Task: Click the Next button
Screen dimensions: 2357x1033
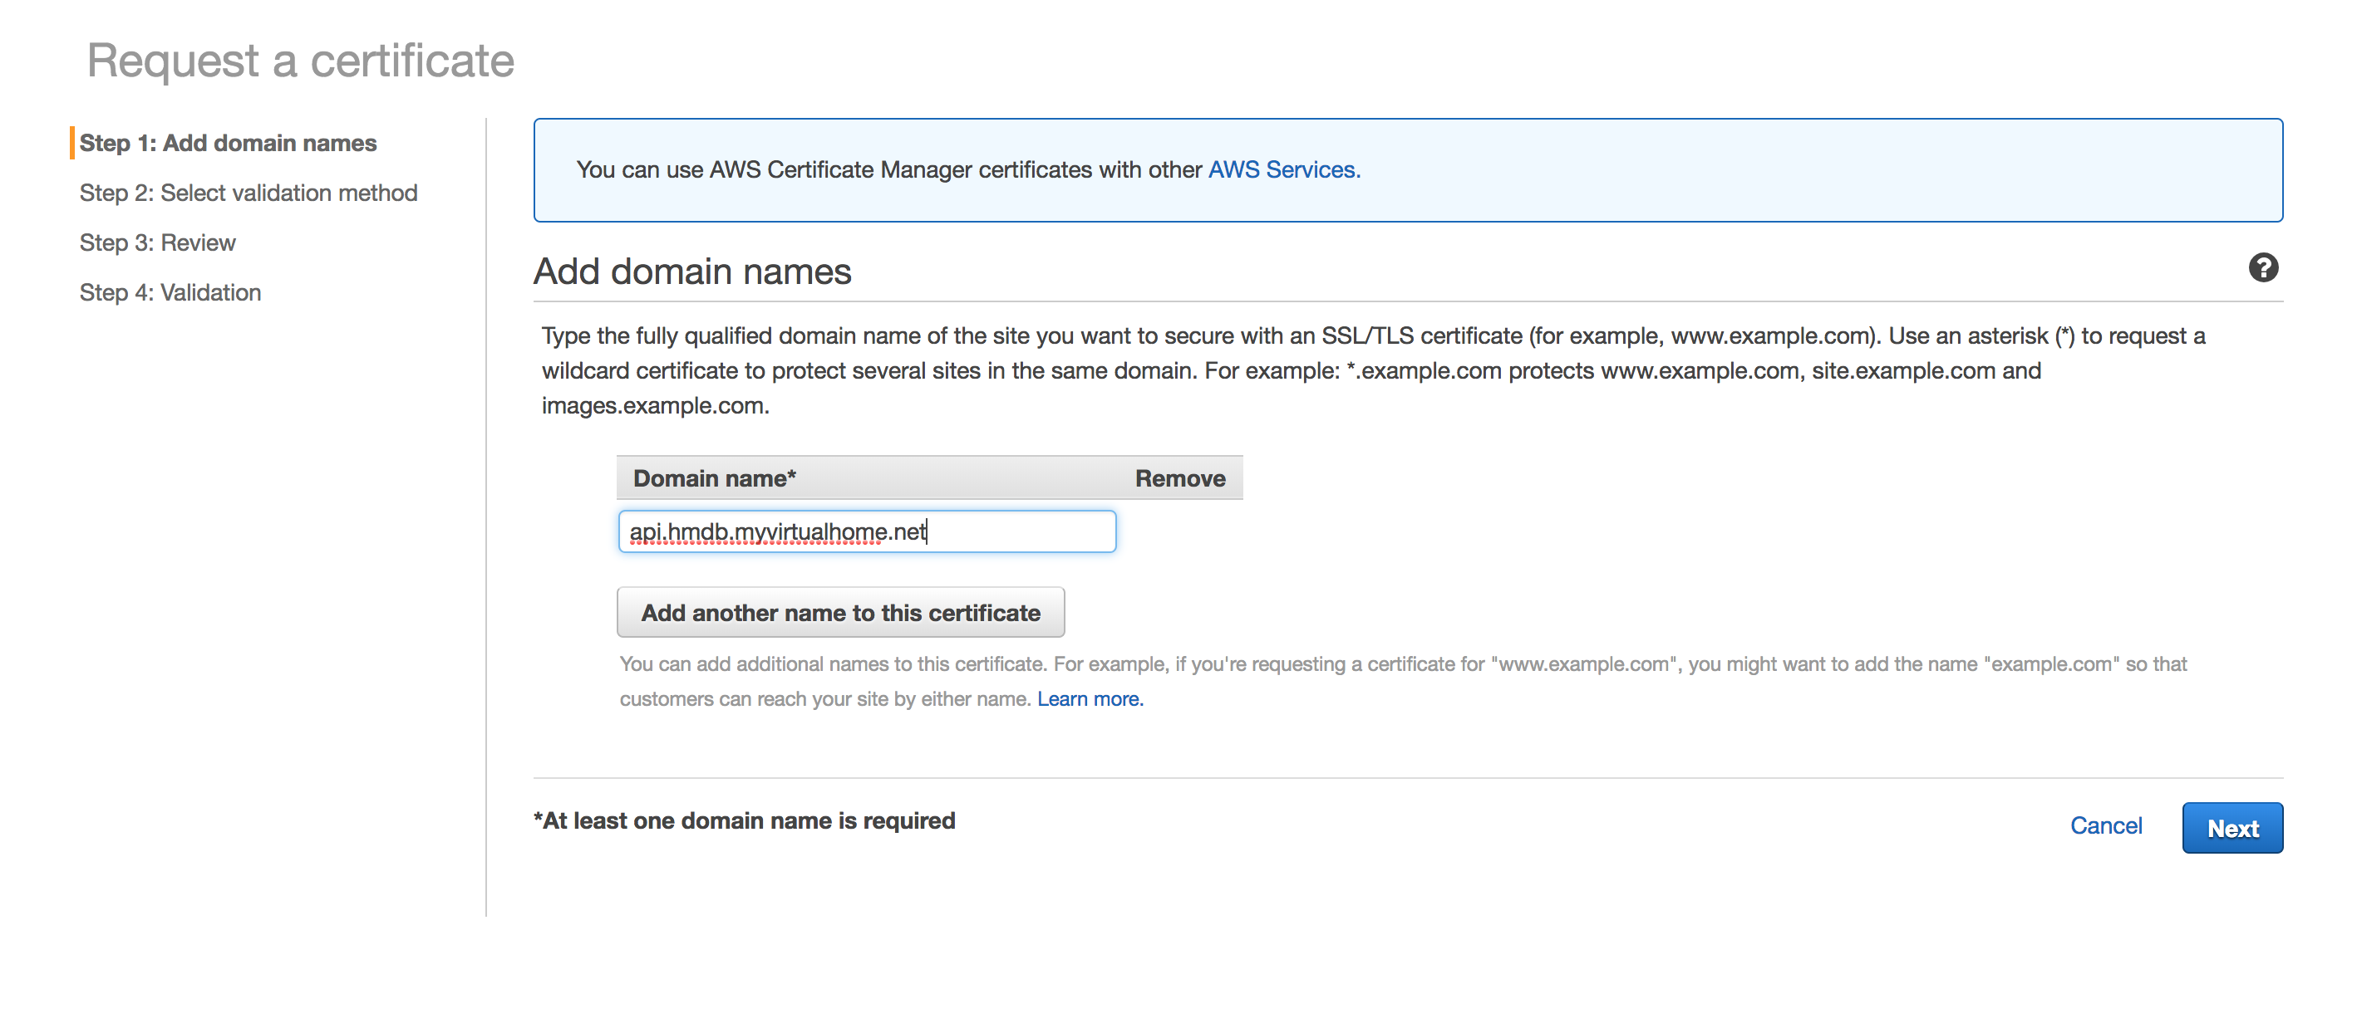Action: pos(2231,827)
